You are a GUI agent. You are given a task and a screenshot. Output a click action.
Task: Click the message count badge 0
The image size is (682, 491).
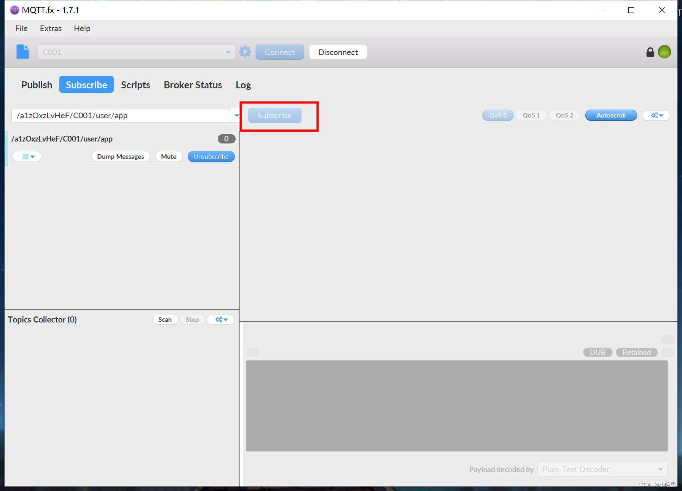coord(226,139)
